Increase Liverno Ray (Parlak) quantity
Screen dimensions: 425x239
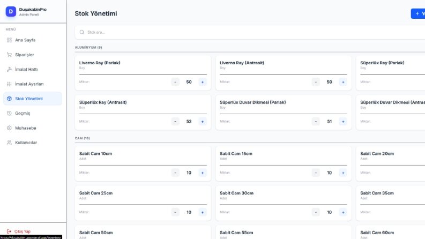click(x=203, y=82)
